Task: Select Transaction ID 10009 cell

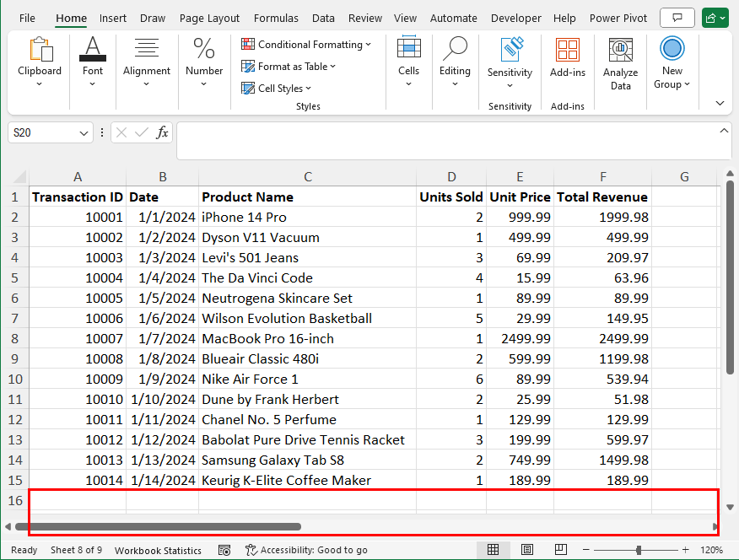Action: point(78,380)
